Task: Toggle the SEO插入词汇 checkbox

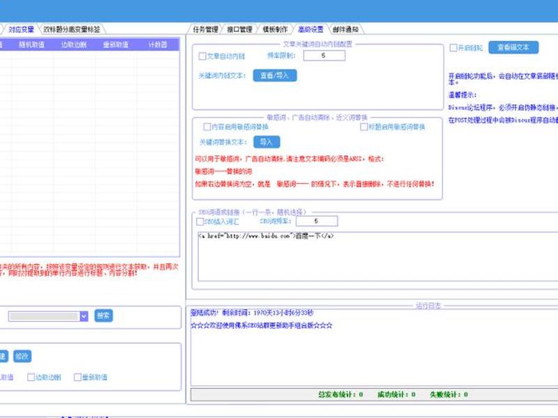Action: click(200, 222)
